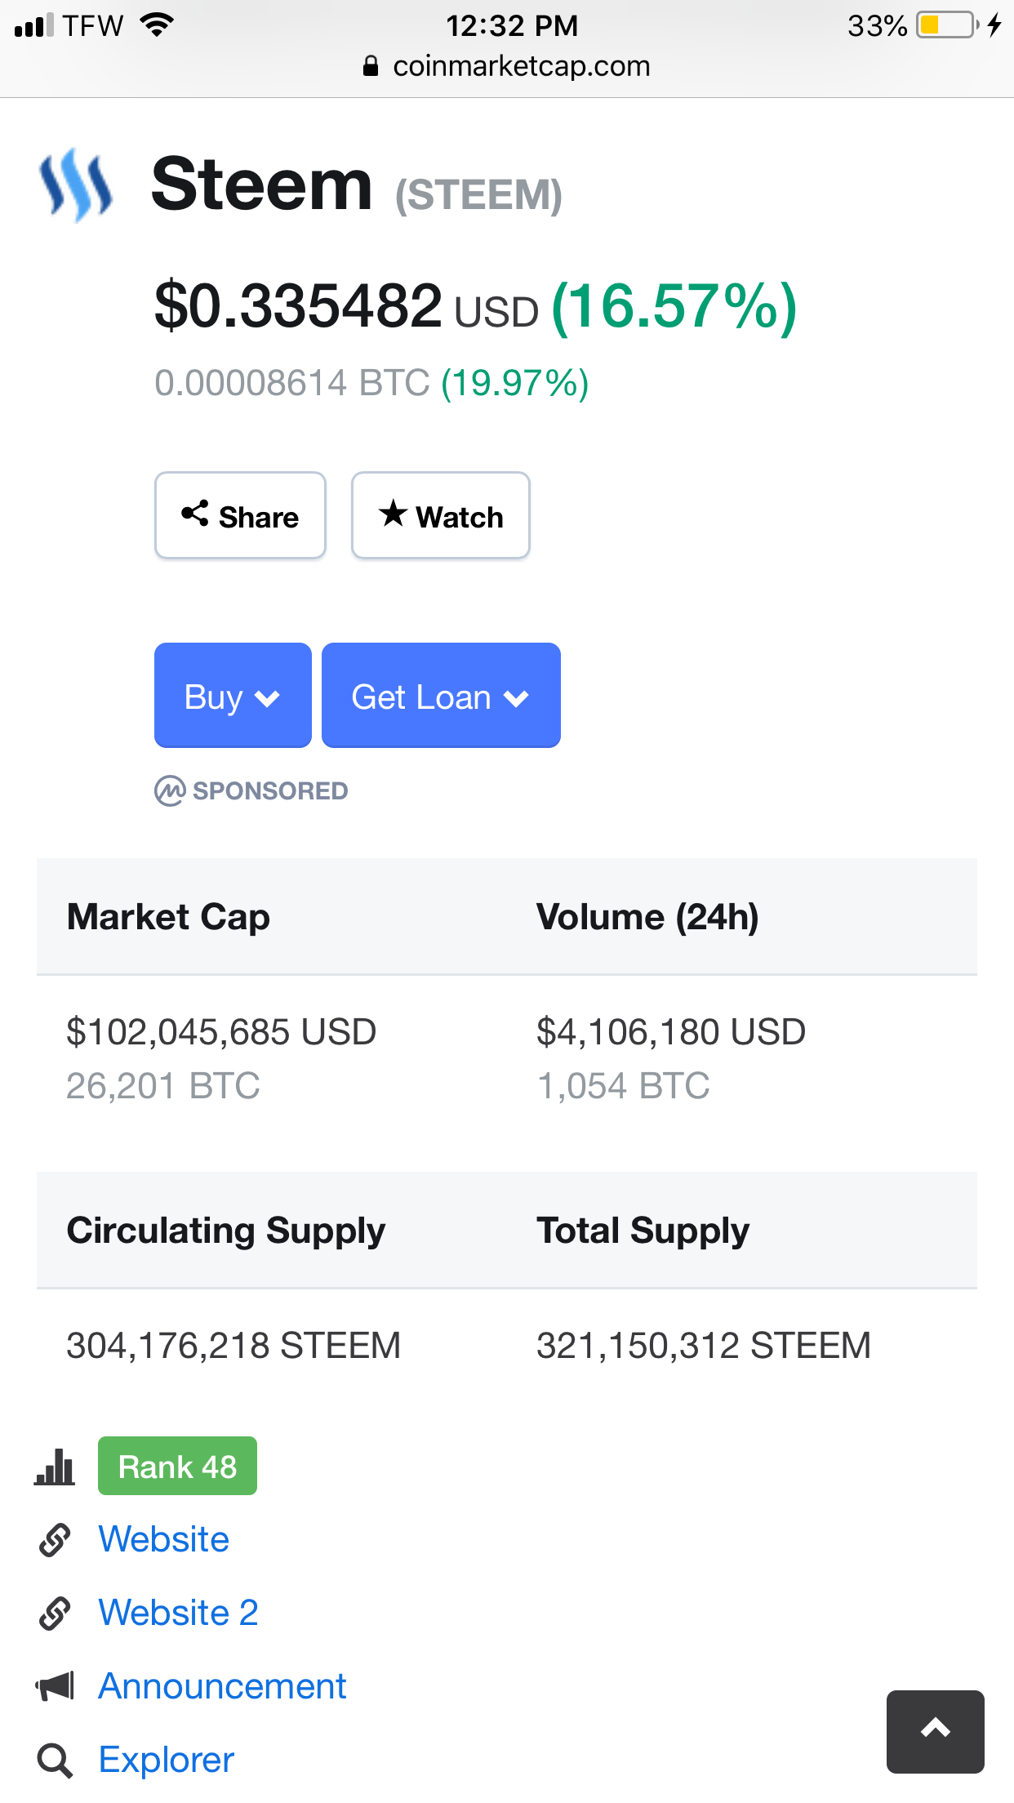Tap the magnifier icon beside Explorer
Viewport: 1014px width, 1803px height.
coord(55,1761)
